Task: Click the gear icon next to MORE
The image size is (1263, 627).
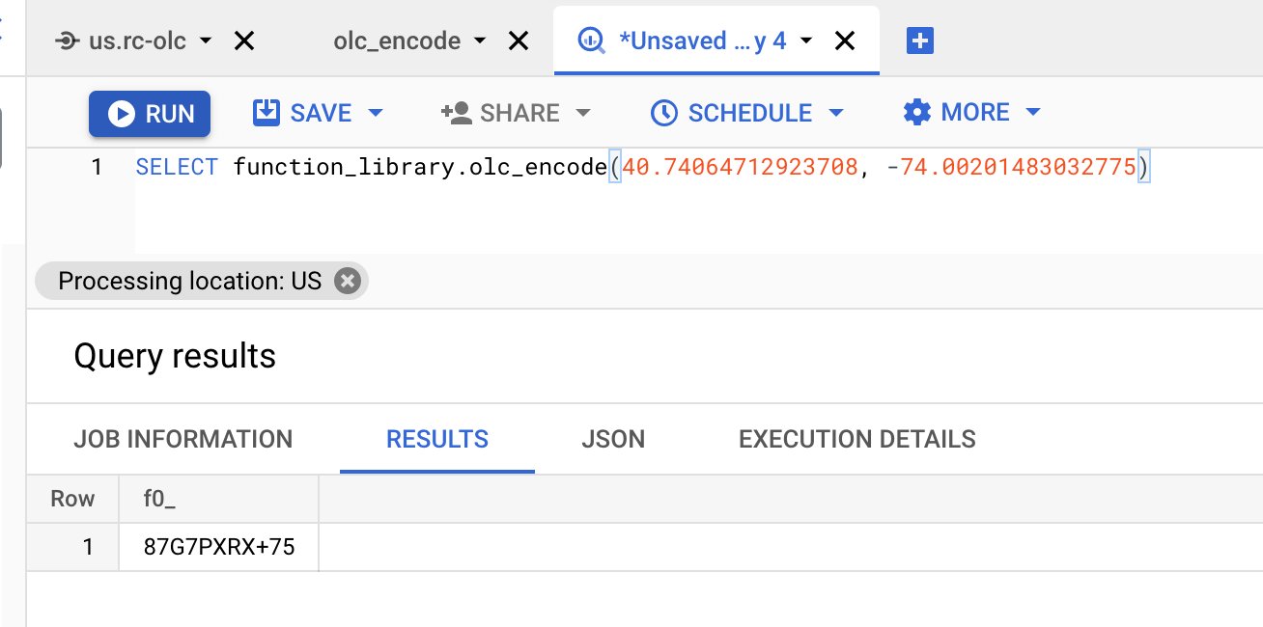Action: (x=916, y=113)
